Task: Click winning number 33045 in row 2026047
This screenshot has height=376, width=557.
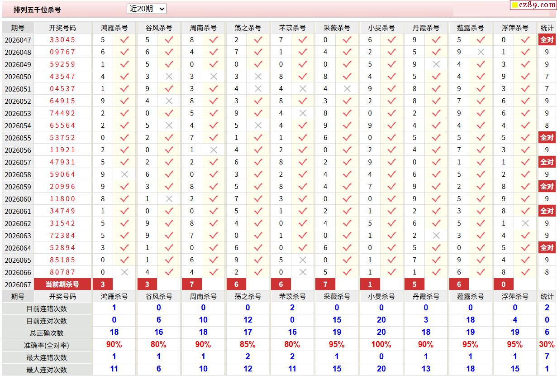Action: click(62, 40)
